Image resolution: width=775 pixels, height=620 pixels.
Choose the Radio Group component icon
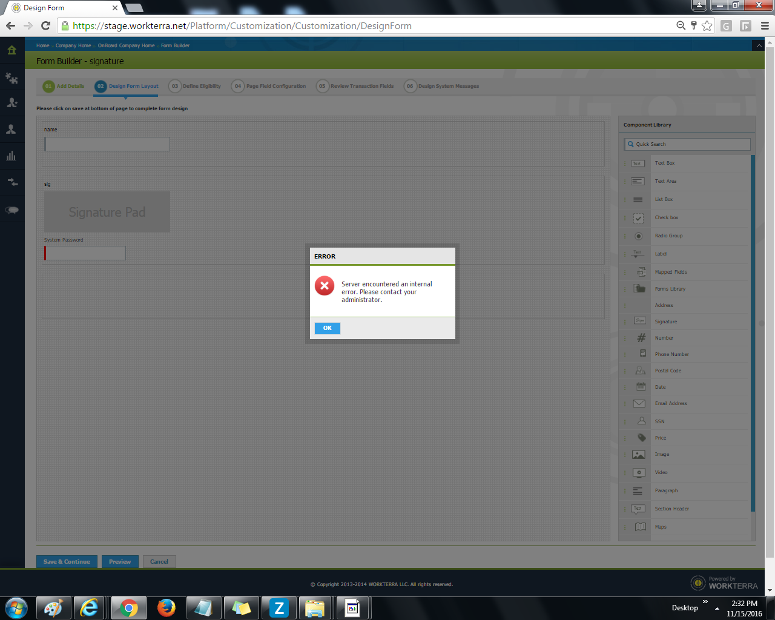(x=638, y=236)
